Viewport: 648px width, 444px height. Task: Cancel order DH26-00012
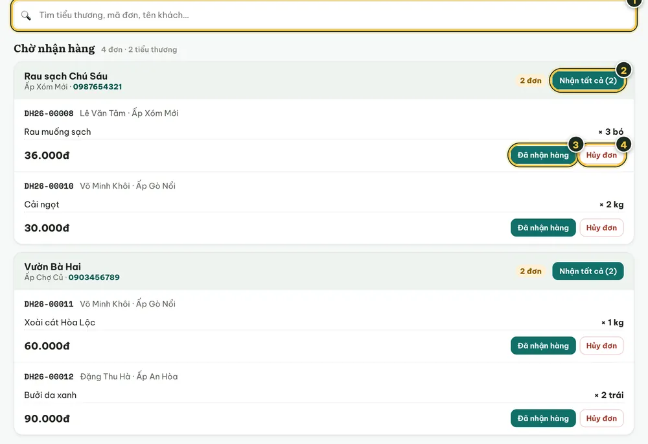601,418
